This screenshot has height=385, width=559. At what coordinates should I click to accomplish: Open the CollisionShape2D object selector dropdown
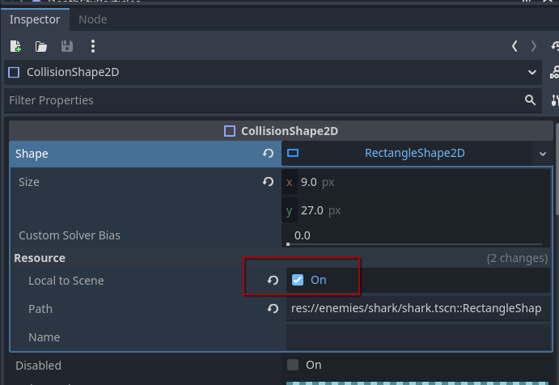(531, 72)
